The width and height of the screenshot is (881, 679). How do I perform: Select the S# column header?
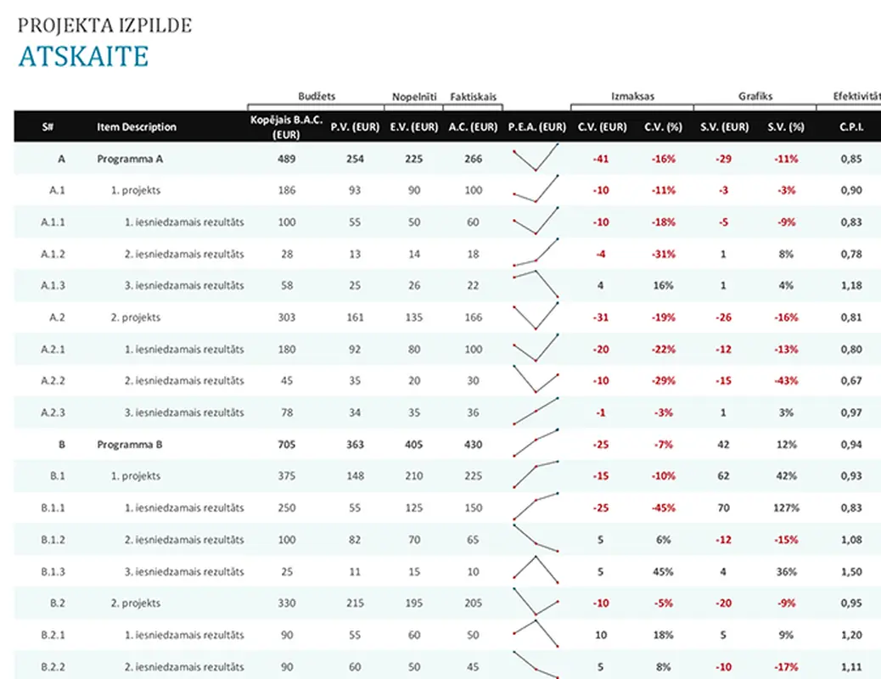[48, 127]
